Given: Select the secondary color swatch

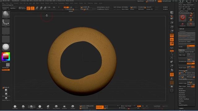Looking at the screenshot, I should click(x=8, y=65).
